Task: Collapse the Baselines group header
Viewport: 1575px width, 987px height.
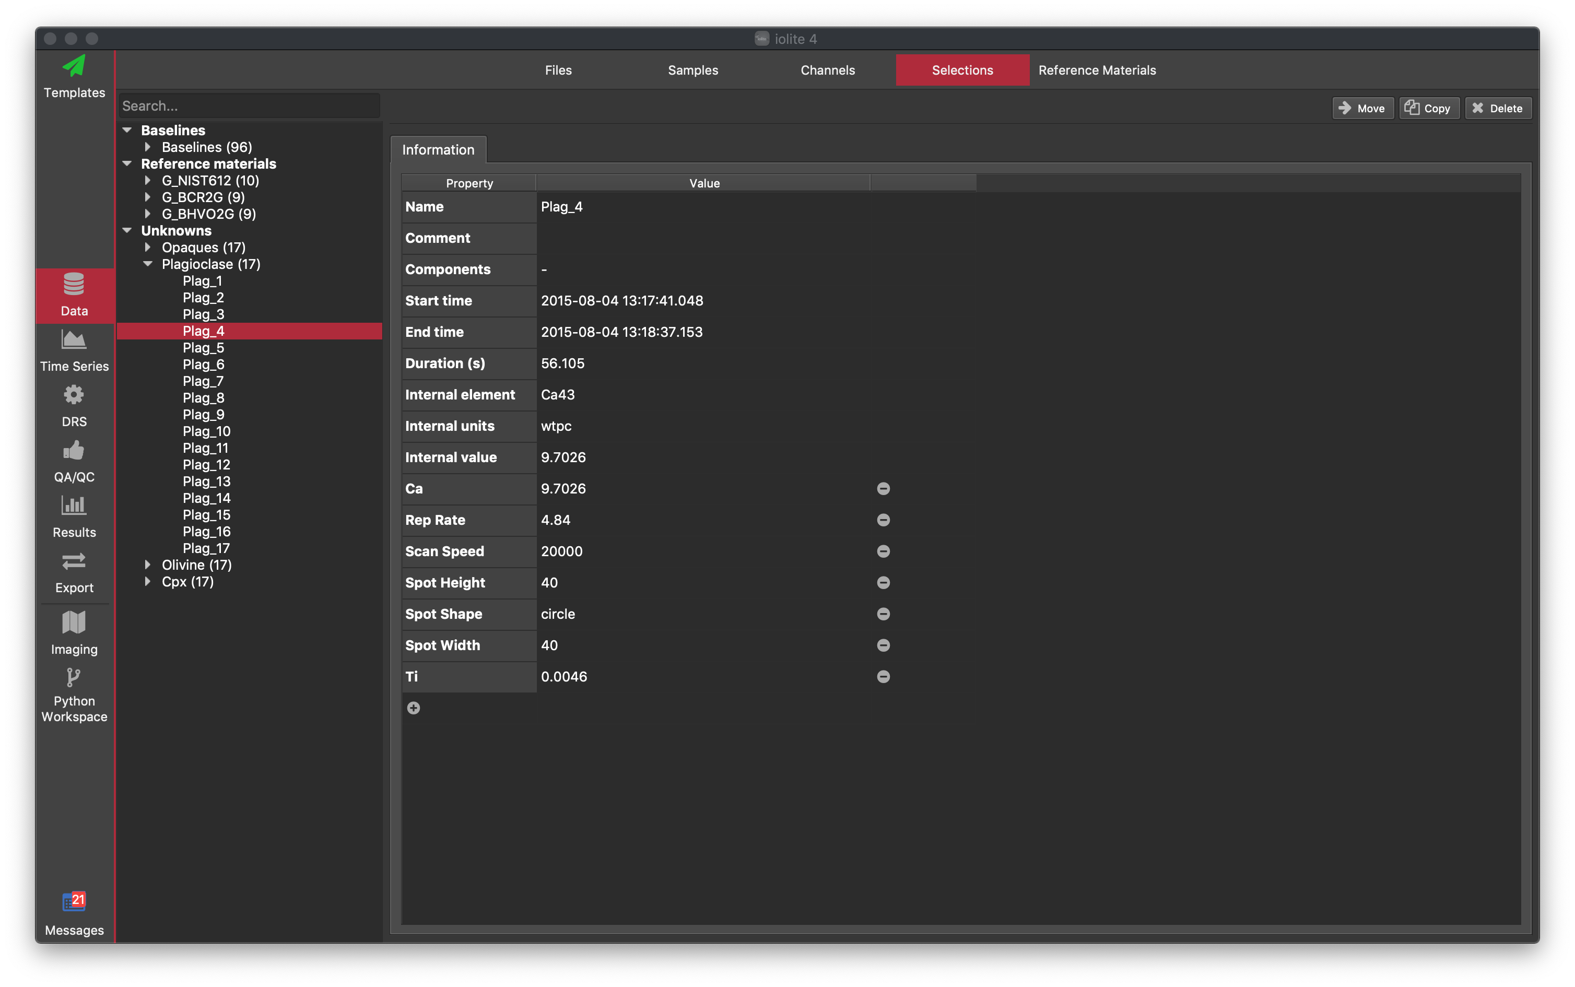Action: (x=127, y=130)
